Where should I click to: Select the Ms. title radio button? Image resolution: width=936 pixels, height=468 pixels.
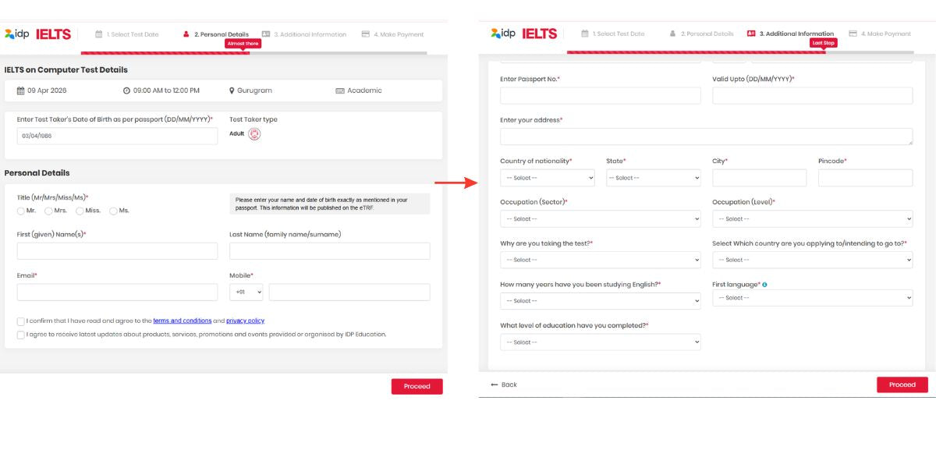pos(113,211)
